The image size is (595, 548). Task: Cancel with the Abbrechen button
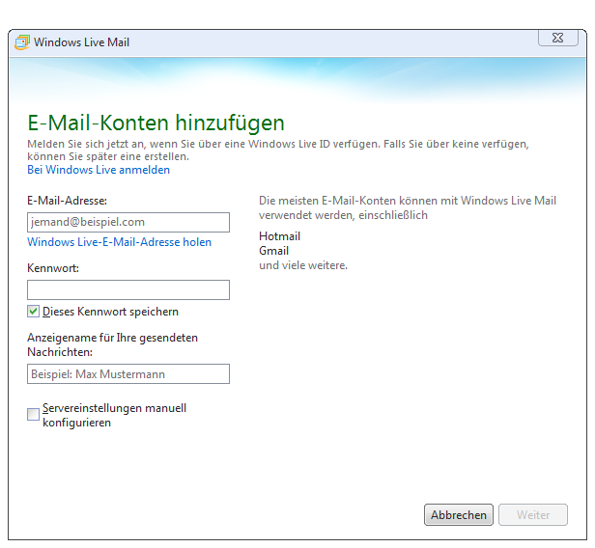[459, 514]
